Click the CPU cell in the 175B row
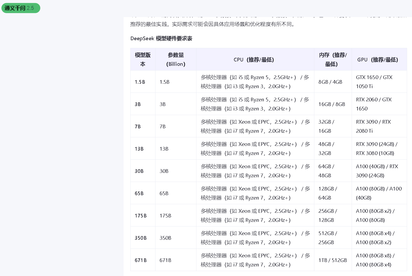The height and width of the screenshot is (276, 412). [255, 216]
